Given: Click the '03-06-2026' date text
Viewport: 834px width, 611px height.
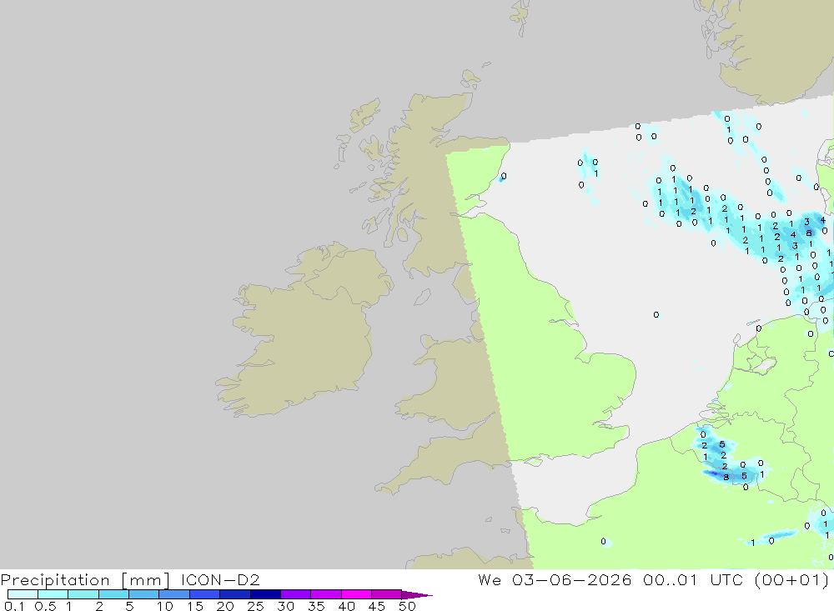Looking at the screenshot, I should (x=571, y=579).
